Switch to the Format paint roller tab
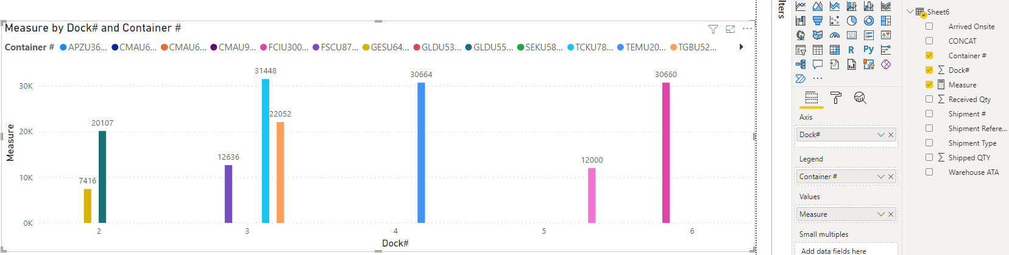This screenshot has width=1009, height=255. click(836, 98)
